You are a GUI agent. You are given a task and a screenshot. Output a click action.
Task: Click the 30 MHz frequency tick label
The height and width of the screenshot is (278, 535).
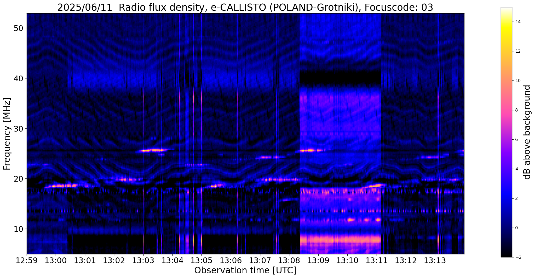pyautogui.click(x=18, y=129)
